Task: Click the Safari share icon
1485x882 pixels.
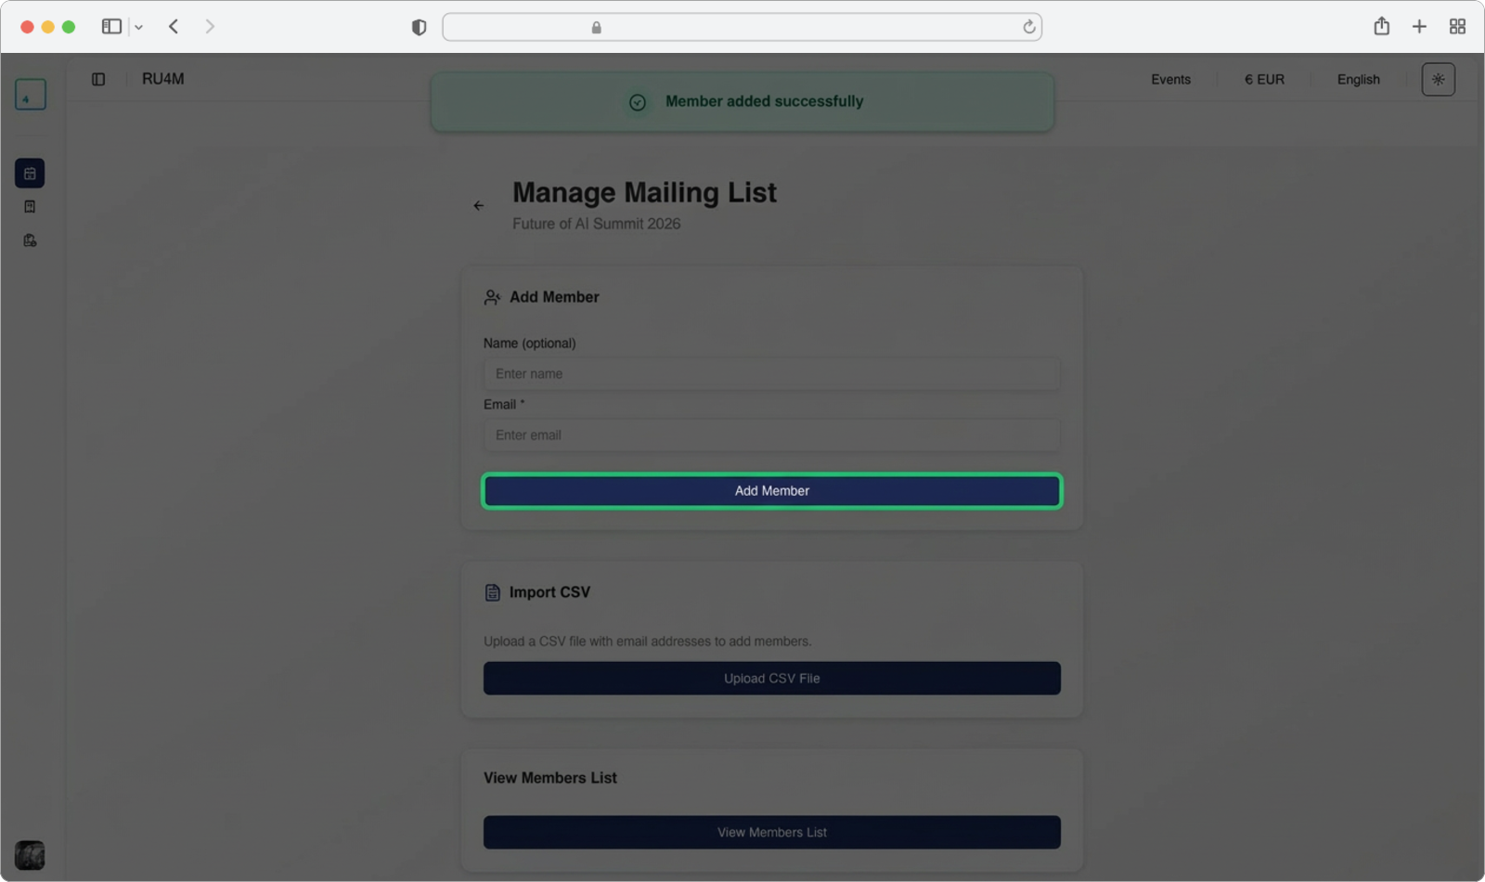Action: [1381, 27]
